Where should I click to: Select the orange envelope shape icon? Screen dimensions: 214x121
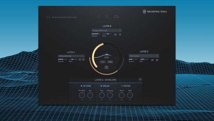pyautogui.click(x=116, y=17)
